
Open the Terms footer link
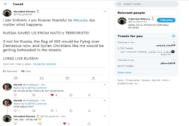pos(120,80)
